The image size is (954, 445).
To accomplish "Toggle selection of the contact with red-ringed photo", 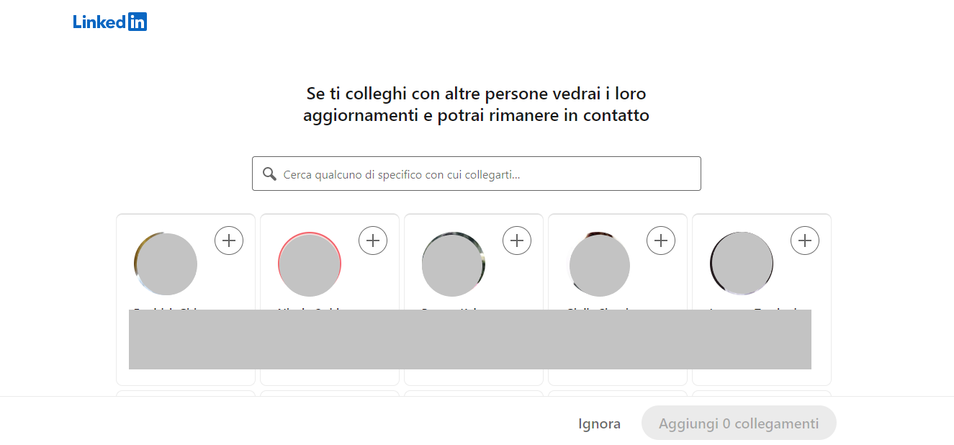I will pyautogui.click(x=373, y=241).
